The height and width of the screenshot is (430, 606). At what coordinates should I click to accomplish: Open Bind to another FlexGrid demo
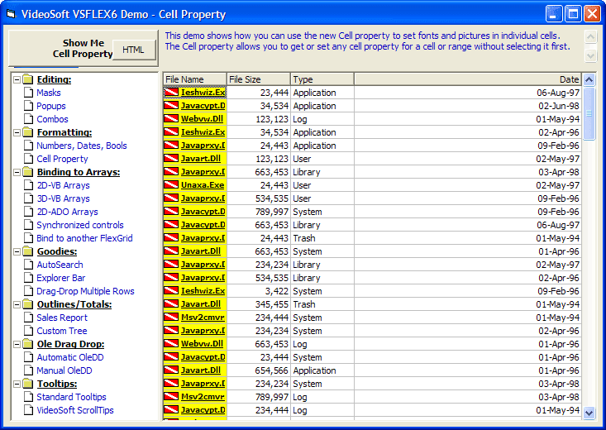click(x=84, y=238)
